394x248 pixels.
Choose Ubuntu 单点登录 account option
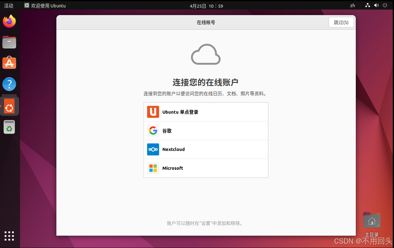206,112
